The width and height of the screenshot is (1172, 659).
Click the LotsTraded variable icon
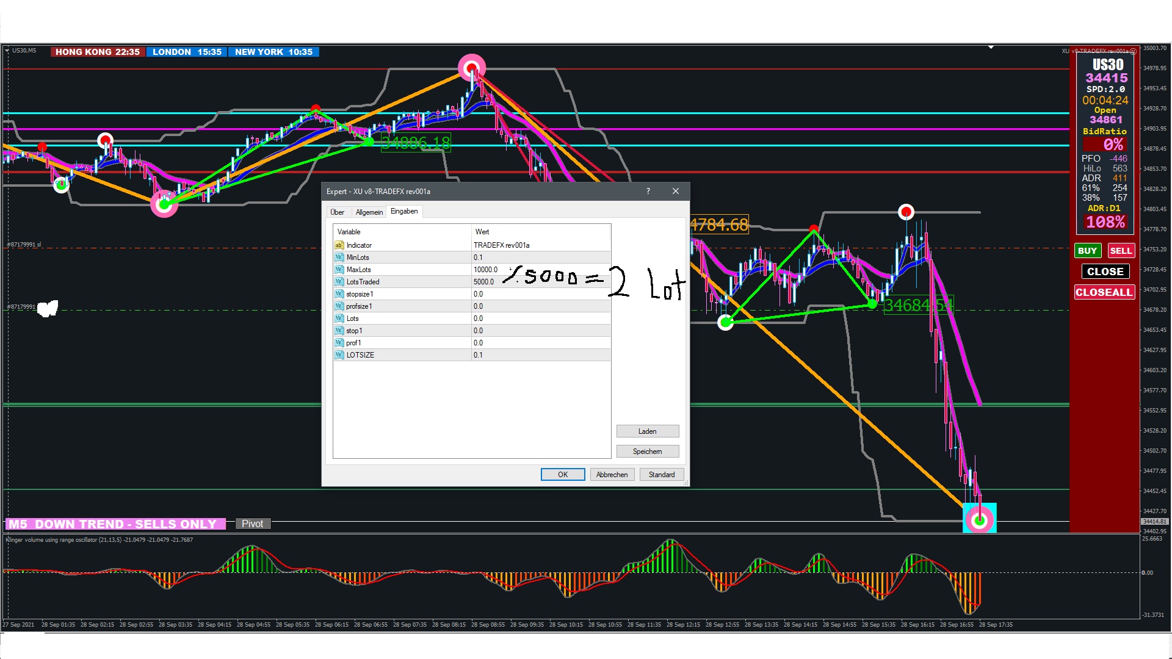pos(339,282)
